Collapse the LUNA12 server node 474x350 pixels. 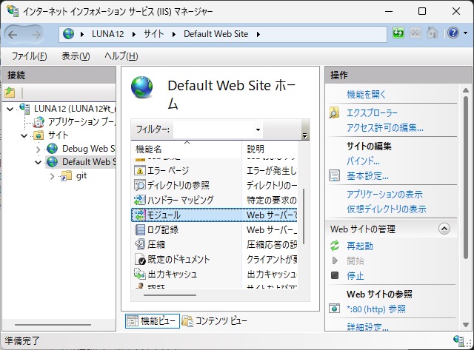tap(10, 109)
